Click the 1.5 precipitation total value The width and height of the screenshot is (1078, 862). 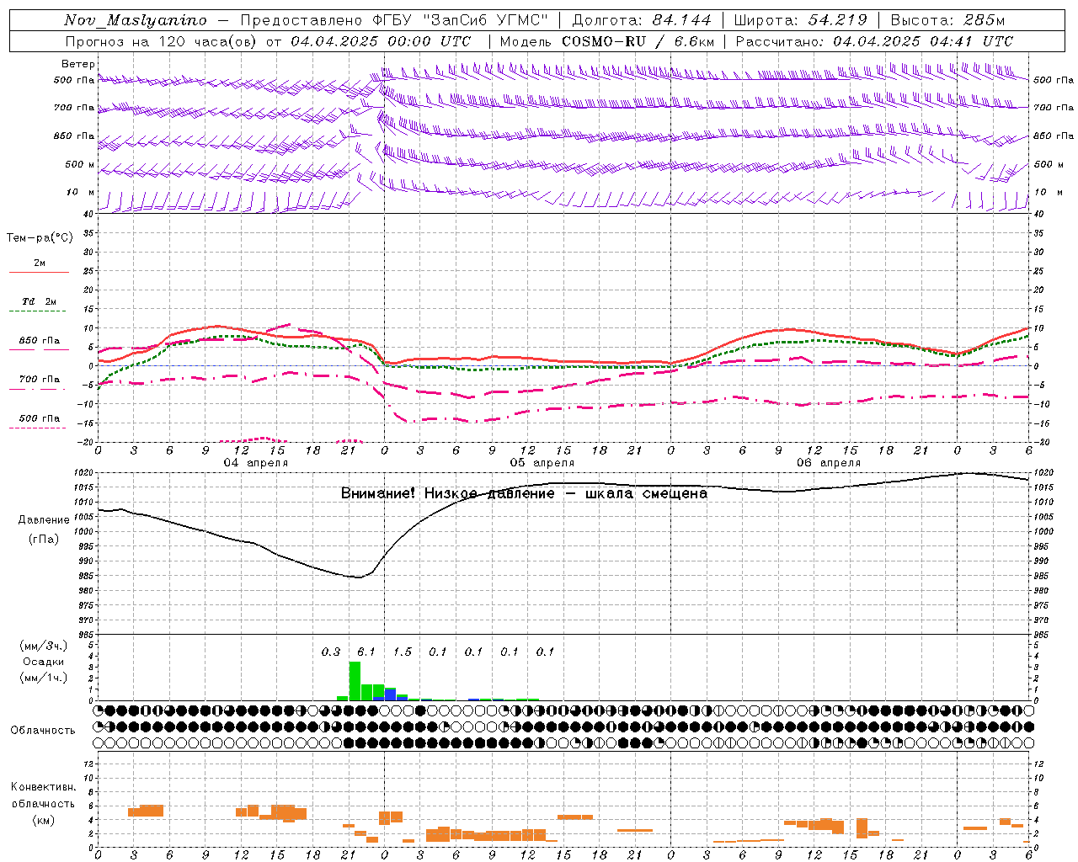403,652
